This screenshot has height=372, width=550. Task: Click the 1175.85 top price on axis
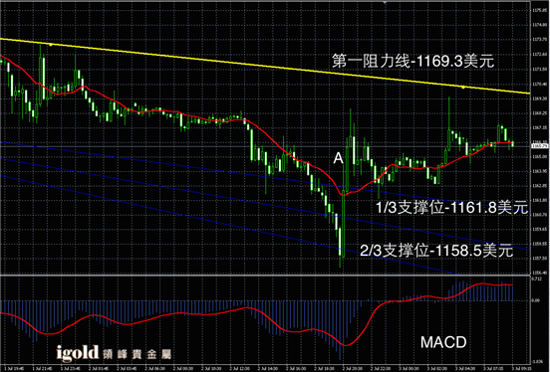[x=539, y=11]
